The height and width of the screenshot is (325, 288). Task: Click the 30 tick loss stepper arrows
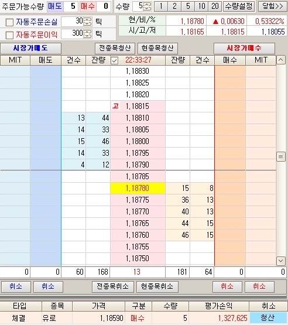87,22
